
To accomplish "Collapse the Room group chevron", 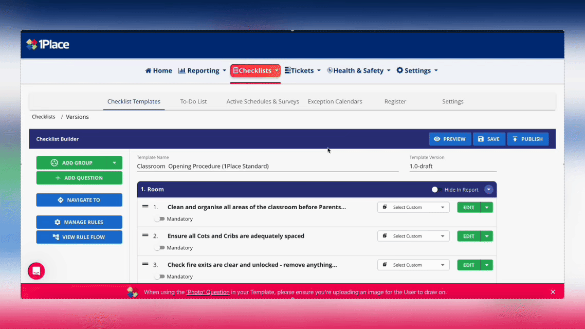I will [x=488, y=190].
